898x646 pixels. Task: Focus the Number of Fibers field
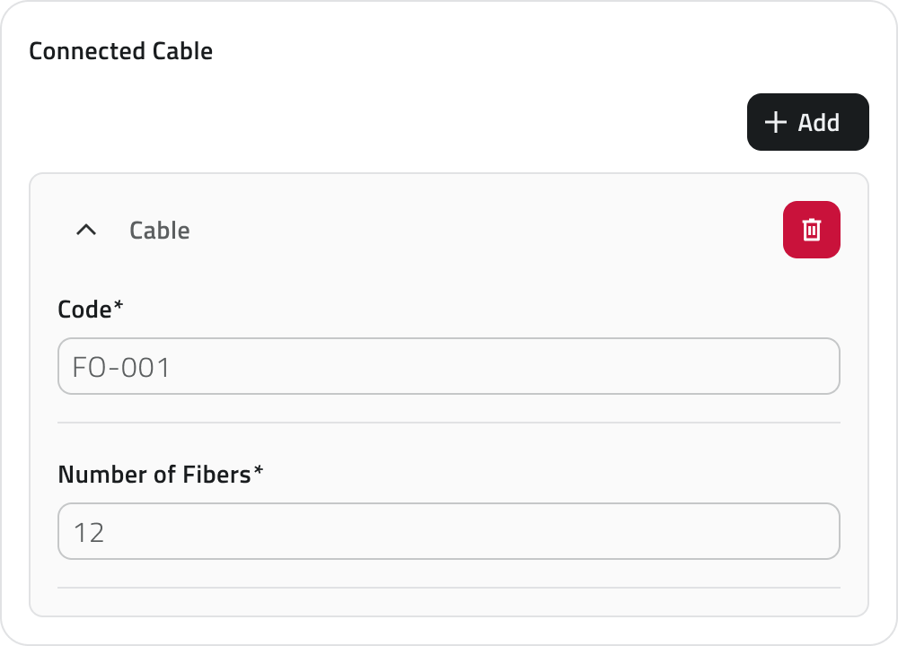tap(449, 531)
